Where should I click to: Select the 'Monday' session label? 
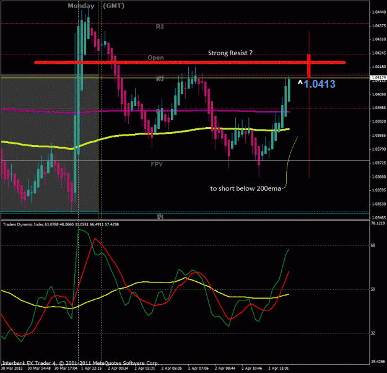tap(81, 6)
